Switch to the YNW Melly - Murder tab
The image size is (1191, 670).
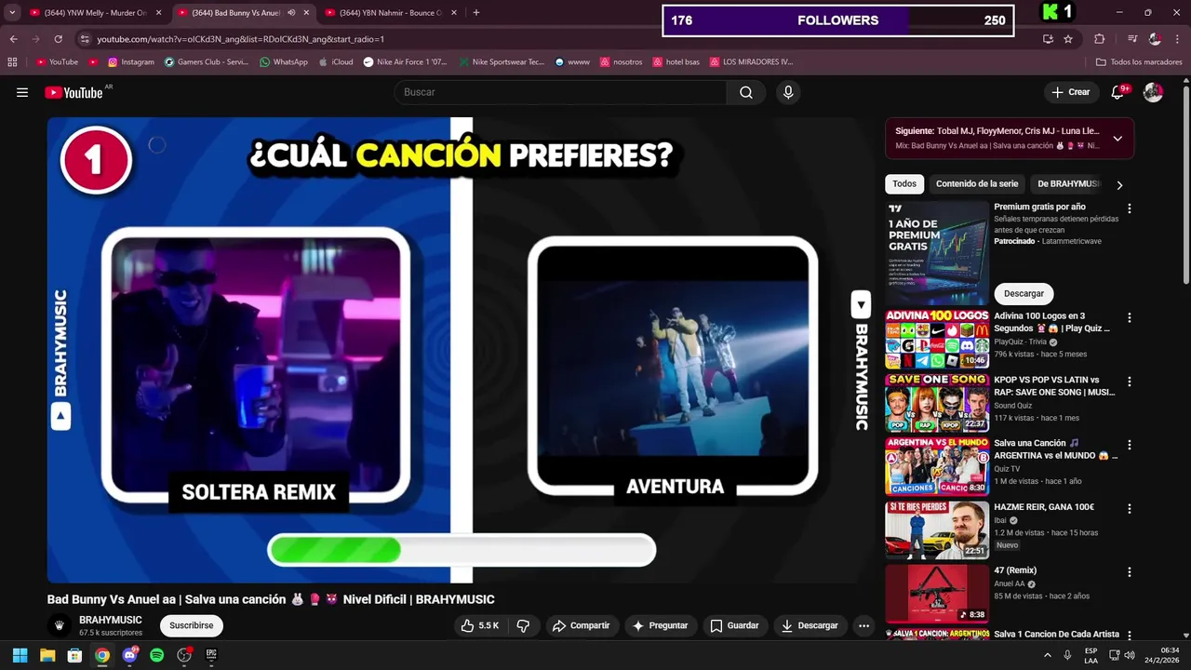click(95, 13)
